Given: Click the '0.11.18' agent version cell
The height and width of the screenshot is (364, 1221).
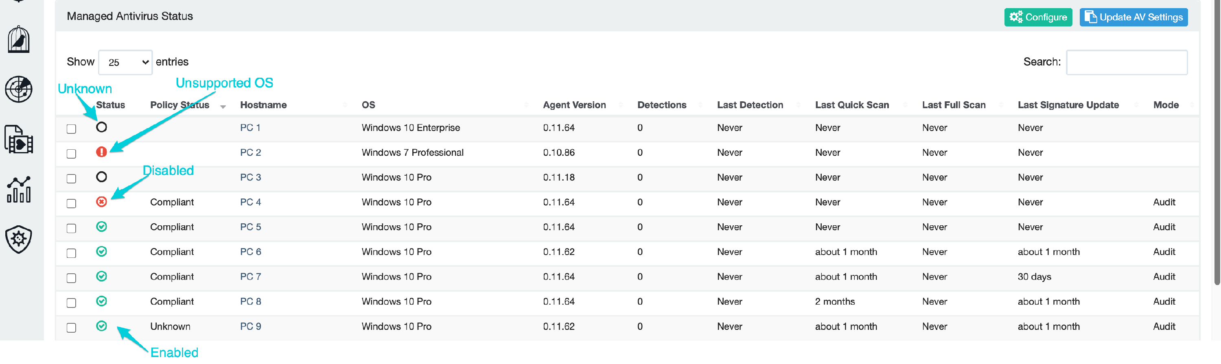Looking at the screenshot, I should tap(558, 177).
